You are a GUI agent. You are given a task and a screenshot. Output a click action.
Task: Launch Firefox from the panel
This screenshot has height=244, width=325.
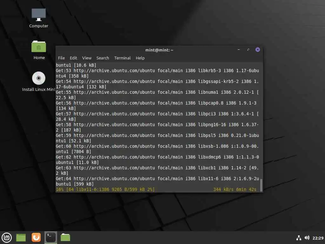tap(36, 237)
